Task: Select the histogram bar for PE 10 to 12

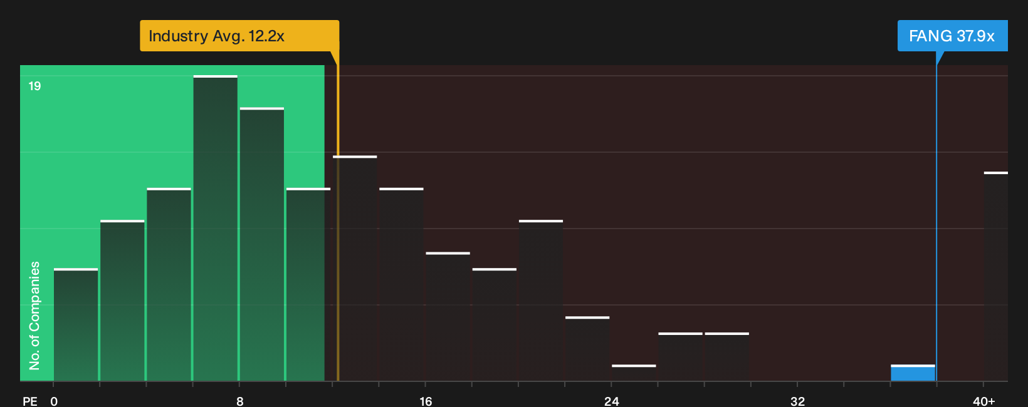Action: point(308,284)
